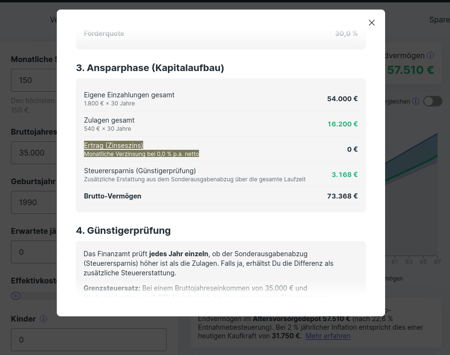Select the Zulagen gesamt value 16.200 €
Screen dimensions: 450x355
[x=343, y=124]
